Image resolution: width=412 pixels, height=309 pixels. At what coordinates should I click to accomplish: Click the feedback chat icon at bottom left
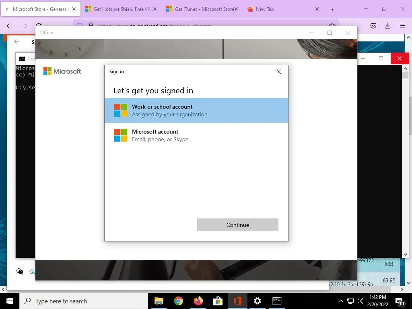[20, 272]
